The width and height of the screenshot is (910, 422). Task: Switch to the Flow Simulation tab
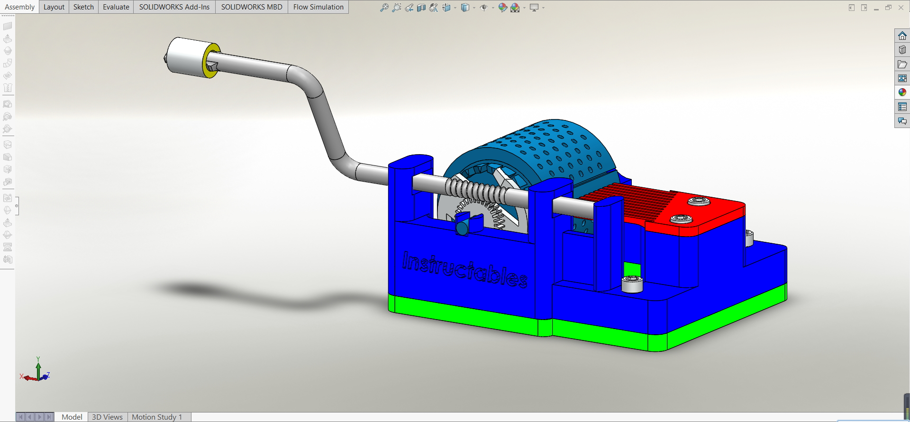point(318,7)
